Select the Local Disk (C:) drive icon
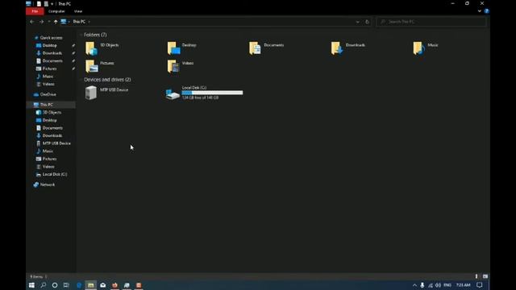This screenshot has width=516, height=290. coord(173,94)
